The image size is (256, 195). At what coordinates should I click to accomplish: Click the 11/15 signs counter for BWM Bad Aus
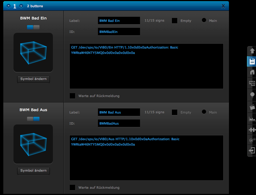[154, 112]
